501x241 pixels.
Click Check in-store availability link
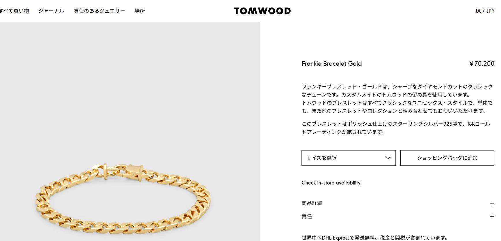click(x=331, y=183)
